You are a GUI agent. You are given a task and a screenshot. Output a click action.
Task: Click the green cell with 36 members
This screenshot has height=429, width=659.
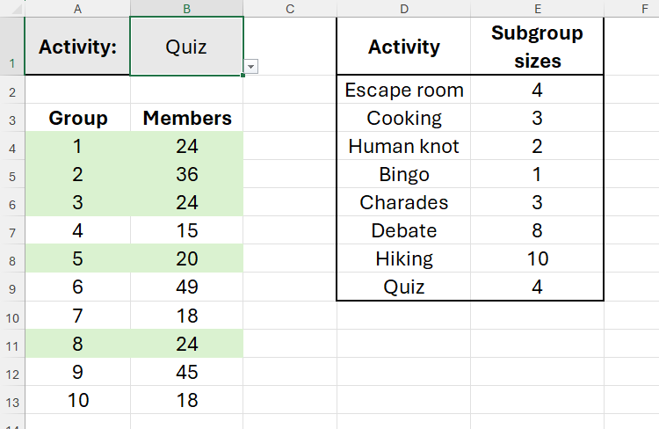click(x=186, y=174)
